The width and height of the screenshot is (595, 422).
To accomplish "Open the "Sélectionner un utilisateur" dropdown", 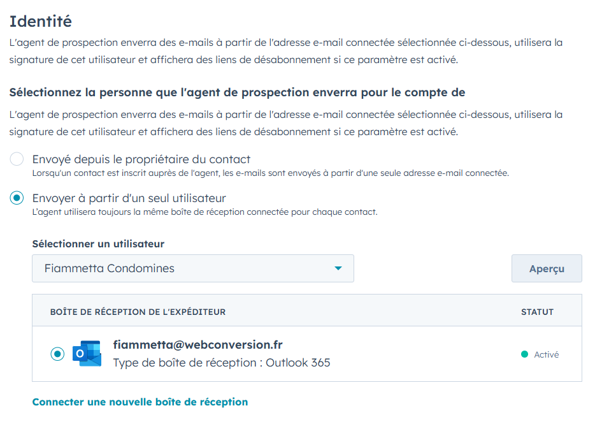I will [x=191, y=268].
